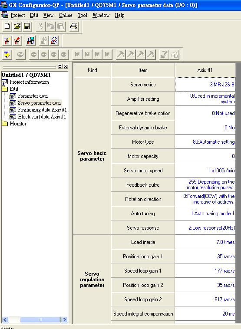This screenshot has width=241, height=329.
Task: Select the Untitled1 / QD75M1 root node
Action: pos(26,75)
